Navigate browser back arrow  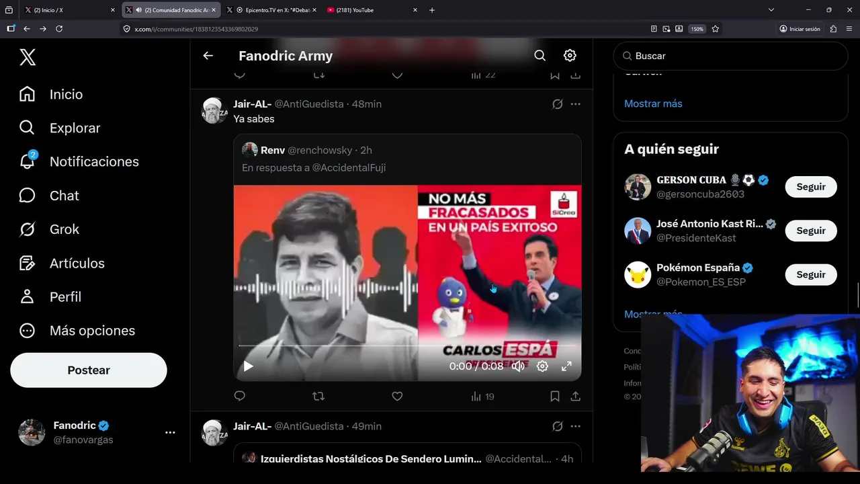pyautogui.click(x=27, y=29)
